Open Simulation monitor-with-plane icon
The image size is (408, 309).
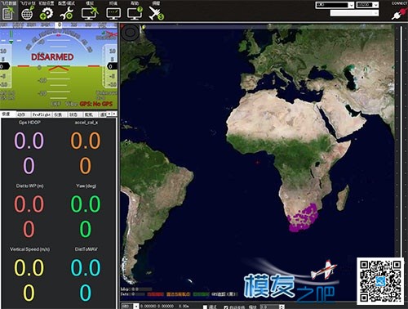click(90, 13)
